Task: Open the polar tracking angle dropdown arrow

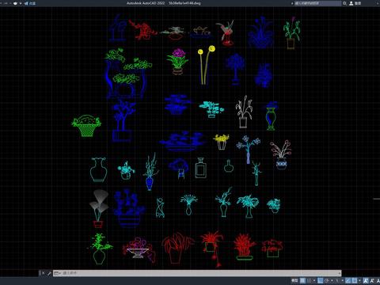Action: click(x=332, y=280)
